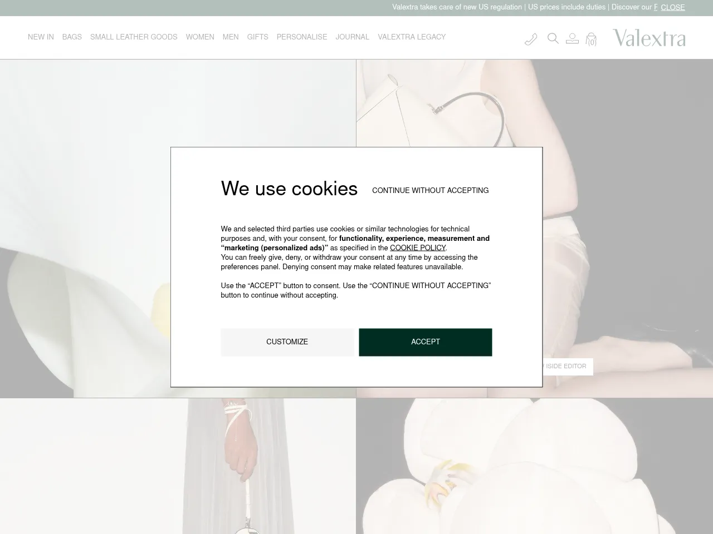Select SMALL LEATHER GOODS menu item

(x=134, y=37)
